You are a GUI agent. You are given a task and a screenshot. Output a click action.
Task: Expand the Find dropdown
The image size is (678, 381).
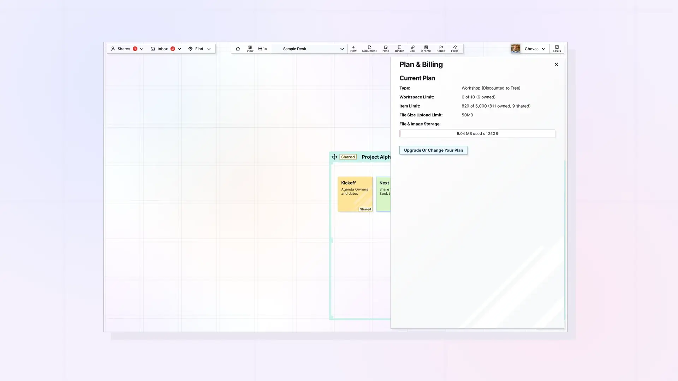pyautogui.click(x=209, y=49)
